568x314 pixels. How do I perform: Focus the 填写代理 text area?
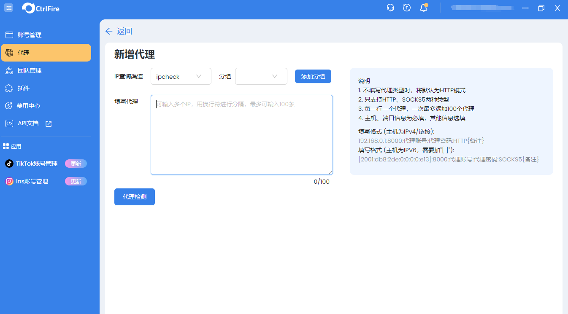coord(242,134)
